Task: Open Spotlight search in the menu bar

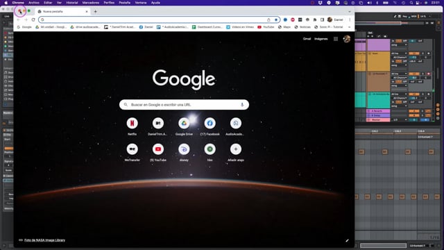Action: point(411,3)
